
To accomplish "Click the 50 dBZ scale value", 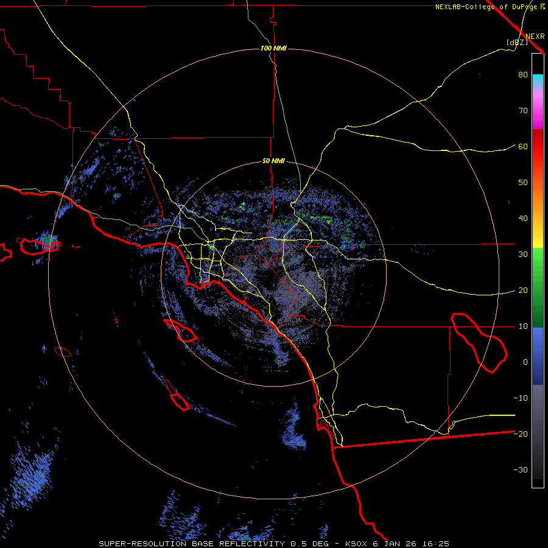I will [x=523, y=183].
